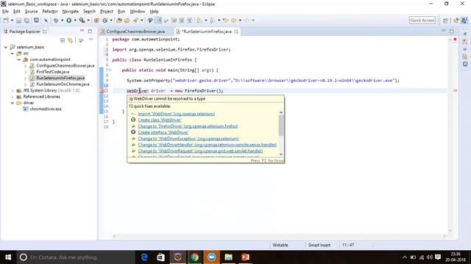This screenshot has height=264, width=471.
Task: Click Change to 'WebDriverRequest' quick fix link
Action: 200,151
